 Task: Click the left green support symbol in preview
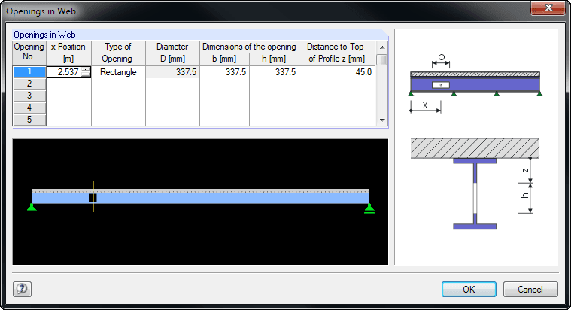(32, 207)
